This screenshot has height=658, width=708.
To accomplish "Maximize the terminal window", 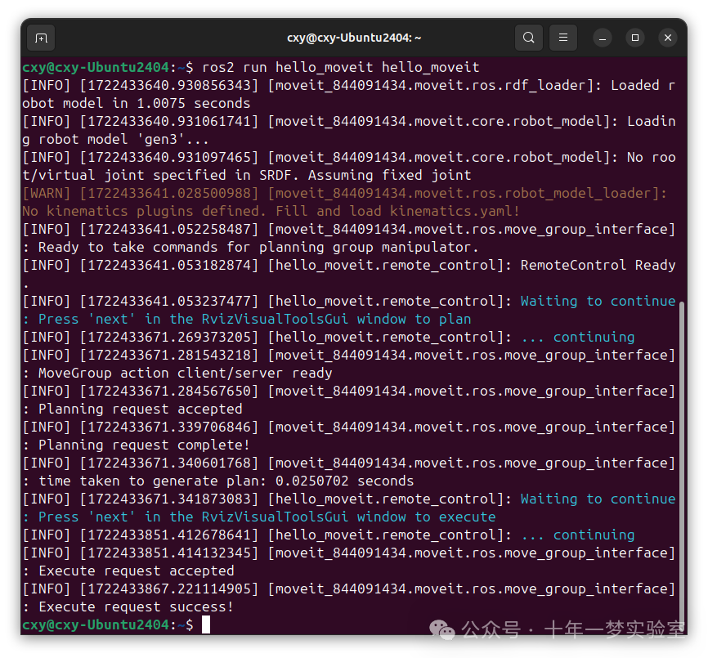I will coord(635,38).
